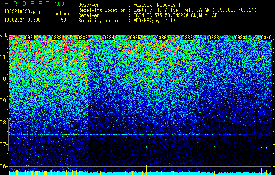Click the 'Receiving antenna' label
275x175 pixels.
[x=101, y=21]
